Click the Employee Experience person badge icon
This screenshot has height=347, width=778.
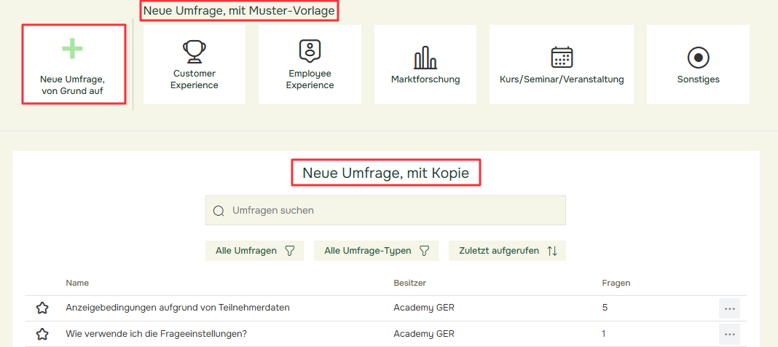(x=310, y=52)
